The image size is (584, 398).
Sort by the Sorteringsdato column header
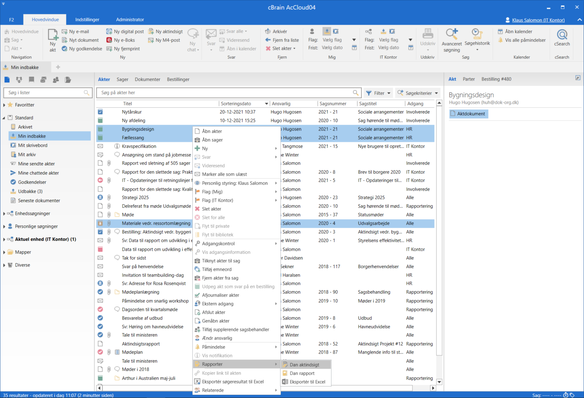tap(244, 104)
